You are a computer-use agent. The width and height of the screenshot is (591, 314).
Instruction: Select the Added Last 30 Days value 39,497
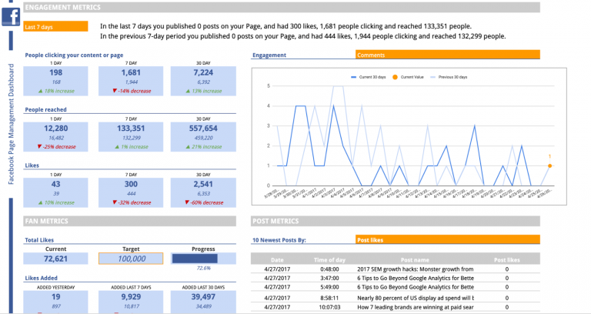tap(203, 296)
